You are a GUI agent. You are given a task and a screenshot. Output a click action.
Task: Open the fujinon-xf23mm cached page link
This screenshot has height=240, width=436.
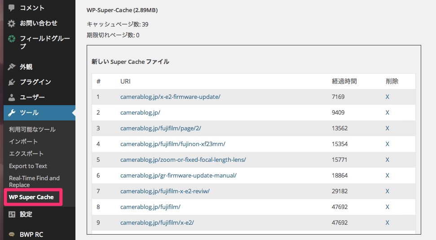[173, 144]
